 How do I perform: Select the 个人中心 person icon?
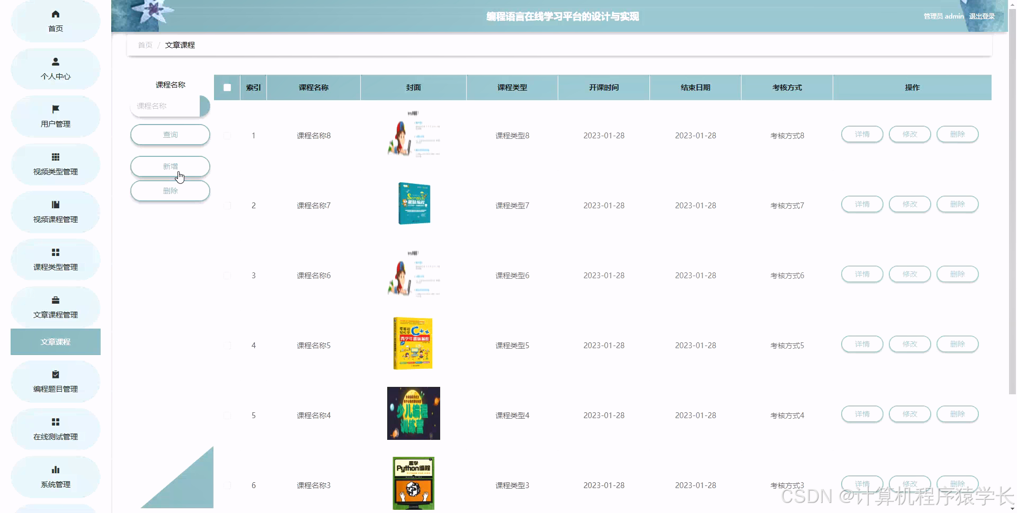[55, 60]
